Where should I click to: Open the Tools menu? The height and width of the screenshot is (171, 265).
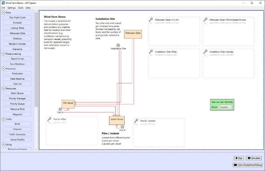pos(21,8)
